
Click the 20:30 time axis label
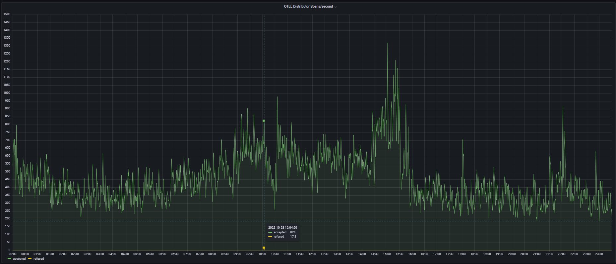point(524,254)
